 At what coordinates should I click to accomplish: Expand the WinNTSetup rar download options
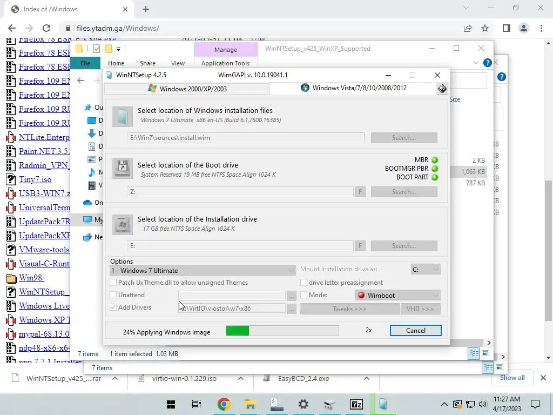[115, 378]
